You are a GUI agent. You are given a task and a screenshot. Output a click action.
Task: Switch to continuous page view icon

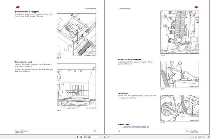pos(196,137)
